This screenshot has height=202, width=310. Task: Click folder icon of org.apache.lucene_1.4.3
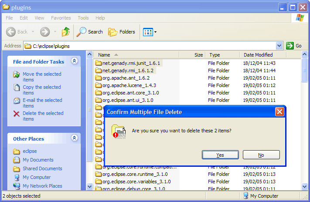(98, 85)
